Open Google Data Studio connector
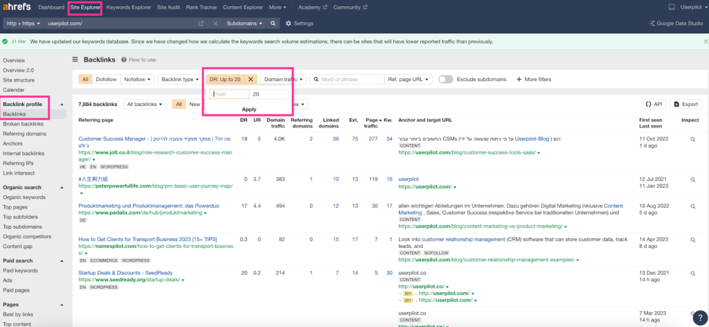709x327 pixels. point(676,24)
